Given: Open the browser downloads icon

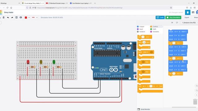Looking at the screenshot, I should [x=191, y=8].
